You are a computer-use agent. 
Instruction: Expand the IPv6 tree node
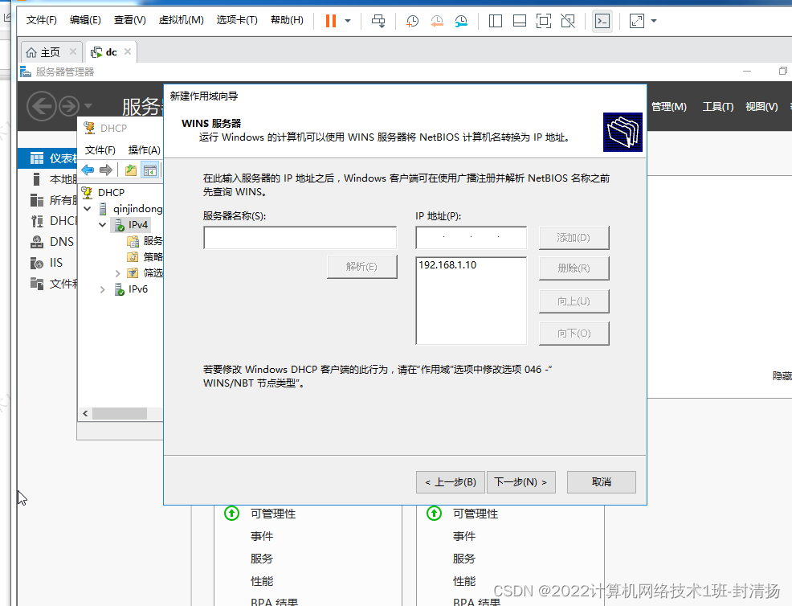coord(103,289)
